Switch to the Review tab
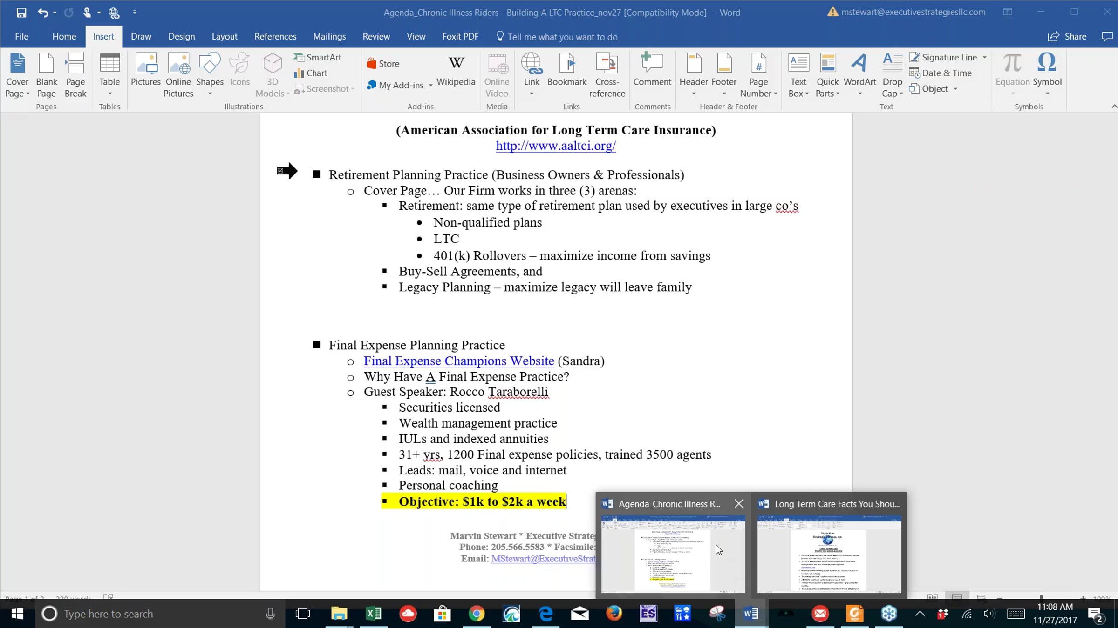Viewport: 1118px width, 628px height. click(x=376, y=37)
